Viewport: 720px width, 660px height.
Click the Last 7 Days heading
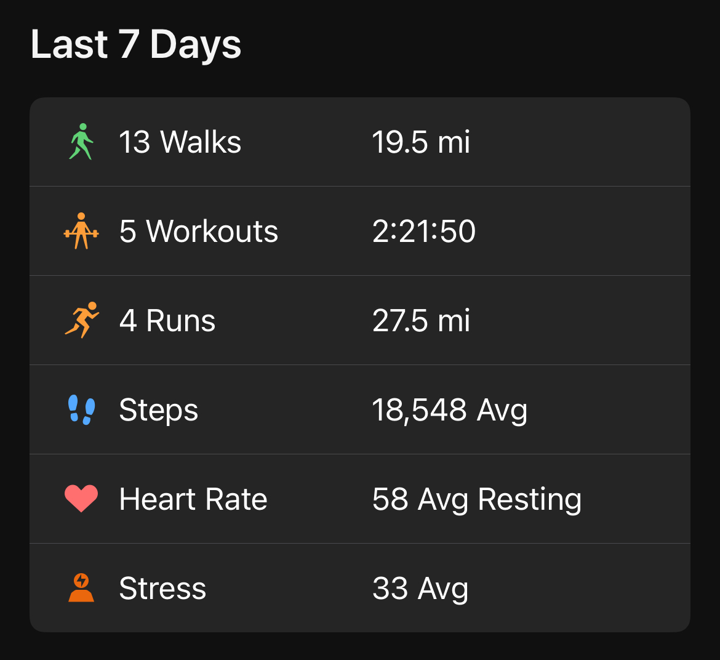point(136,44)
